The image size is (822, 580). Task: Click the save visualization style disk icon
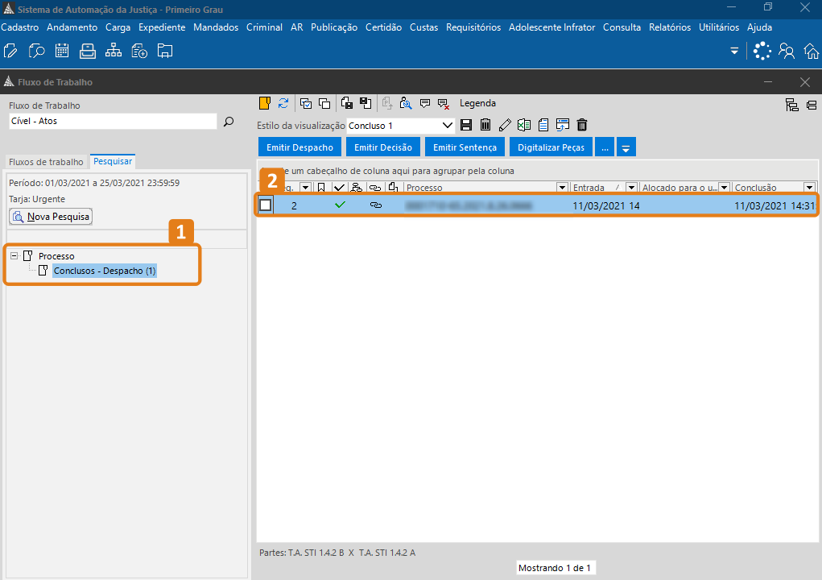pos(466,125)
